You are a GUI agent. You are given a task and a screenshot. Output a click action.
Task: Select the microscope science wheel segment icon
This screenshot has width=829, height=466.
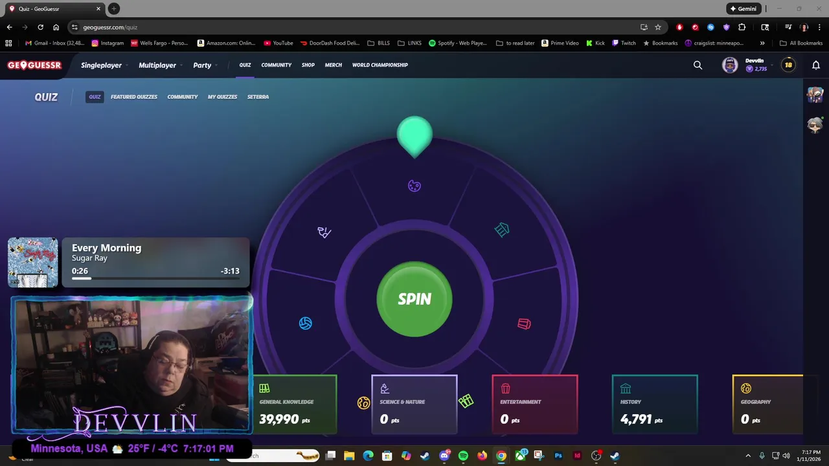coord(324,232)
